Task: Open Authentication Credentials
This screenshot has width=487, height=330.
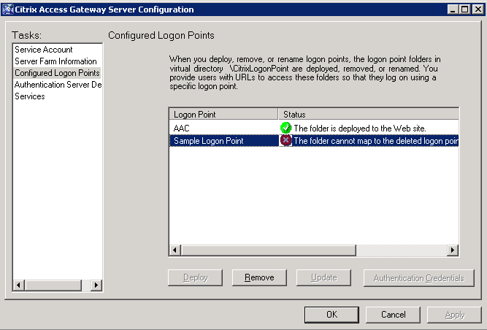Action: coord(418,278)
